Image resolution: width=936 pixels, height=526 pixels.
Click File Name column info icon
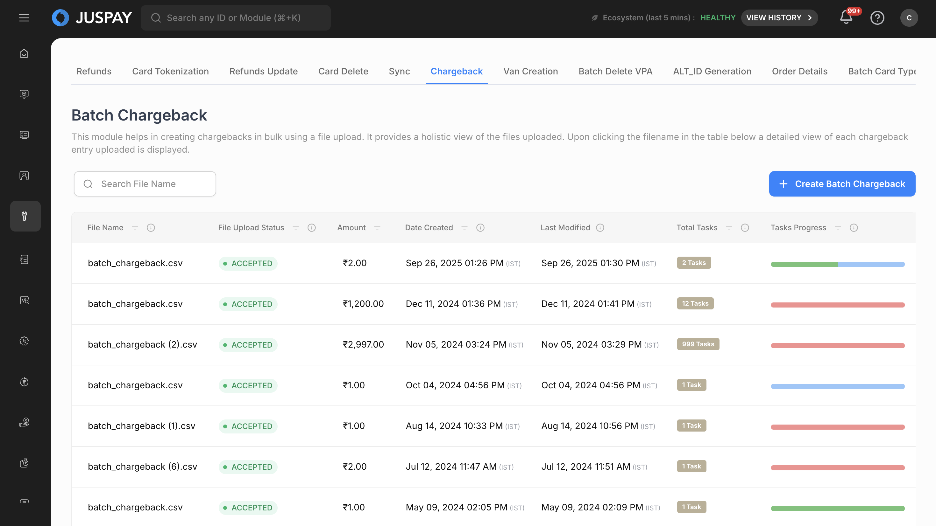coord(151,228)
